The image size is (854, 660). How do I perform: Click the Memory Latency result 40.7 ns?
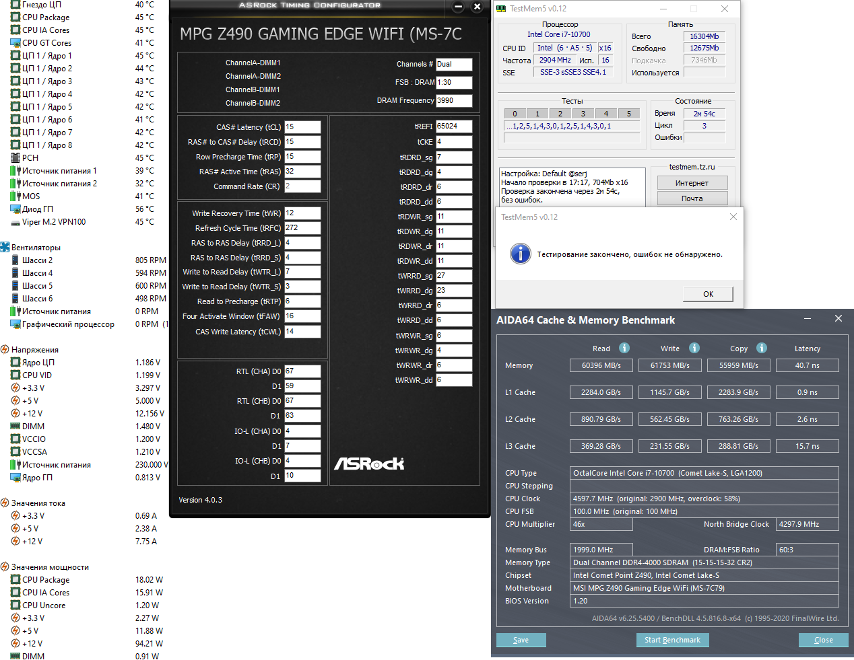(807, 365)
